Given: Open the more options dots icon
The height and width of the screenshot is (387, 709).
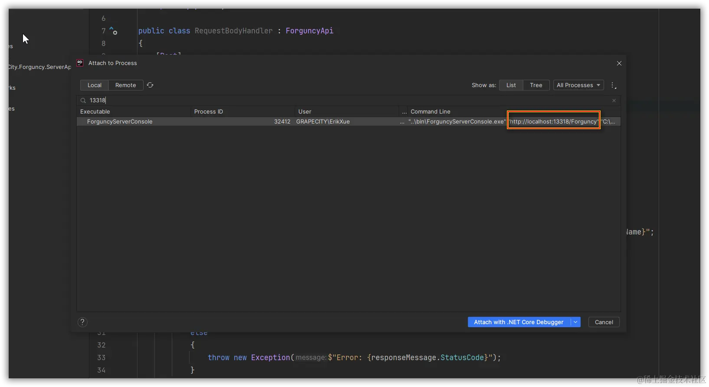Looking at the screenshot, I should (613, 85).
